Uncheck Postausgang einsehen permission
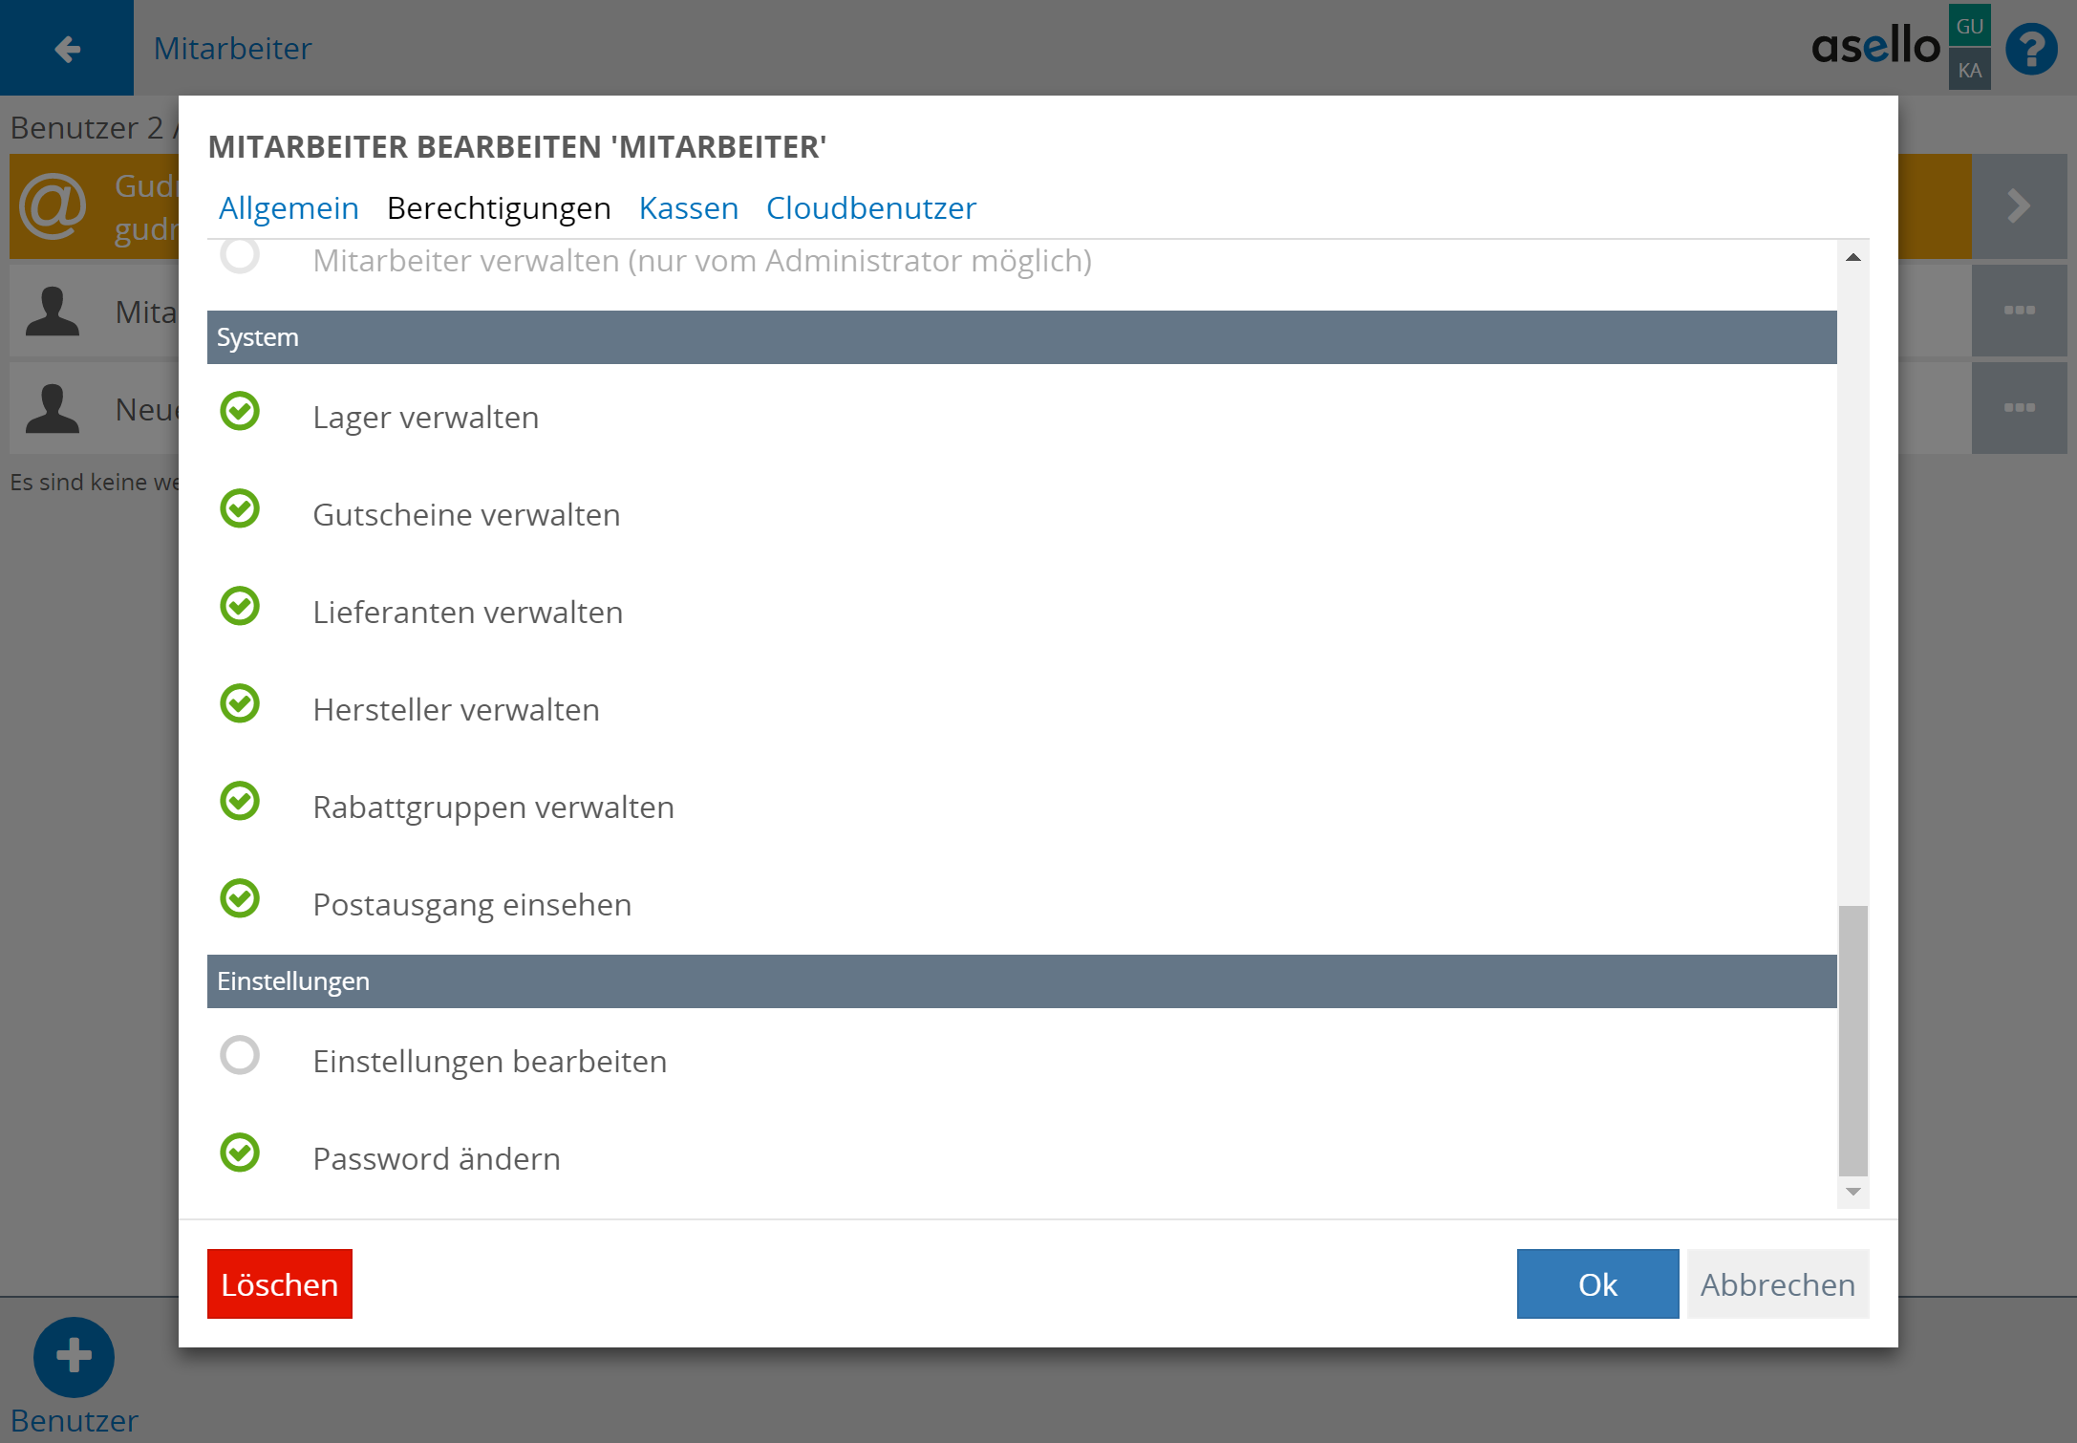The image size is (2077, 1443). point(240,899)
